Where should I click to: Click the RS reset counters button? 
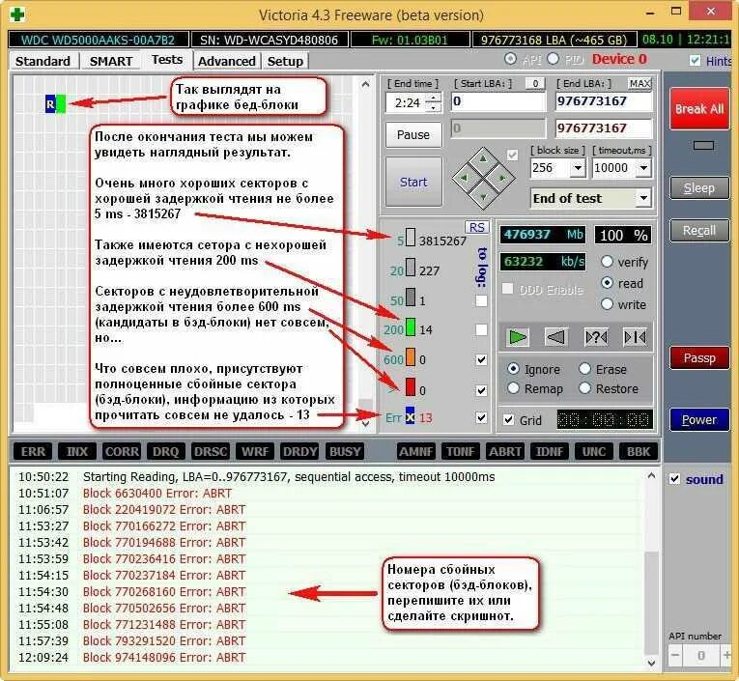[476, 227]
